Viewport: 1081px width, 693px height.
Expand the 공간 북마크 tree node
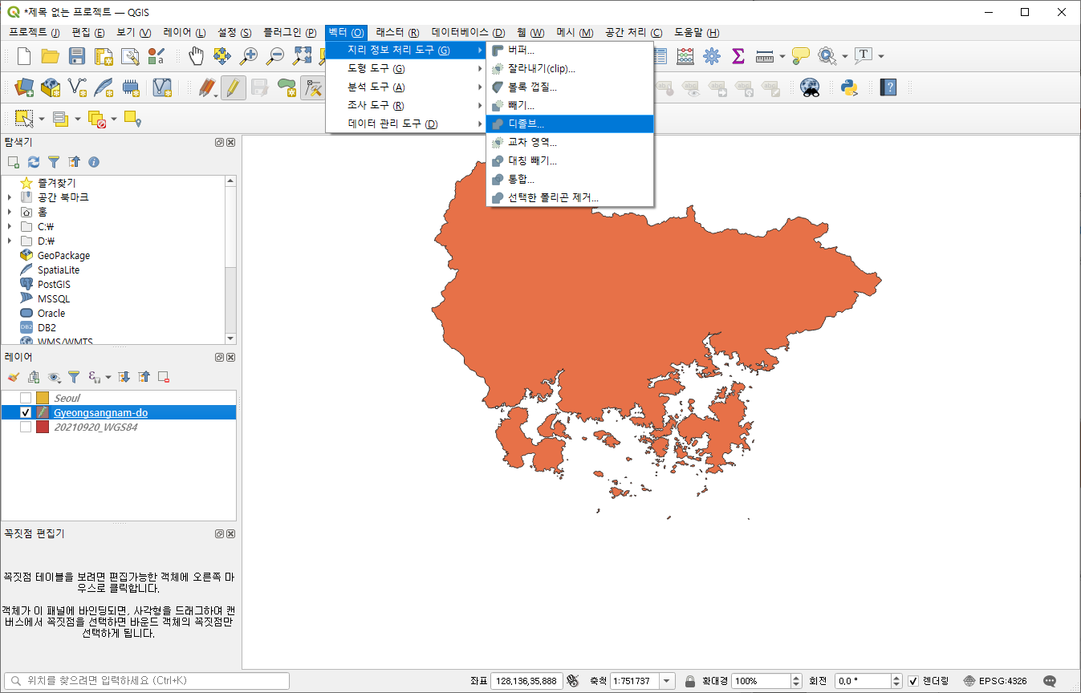9,197
